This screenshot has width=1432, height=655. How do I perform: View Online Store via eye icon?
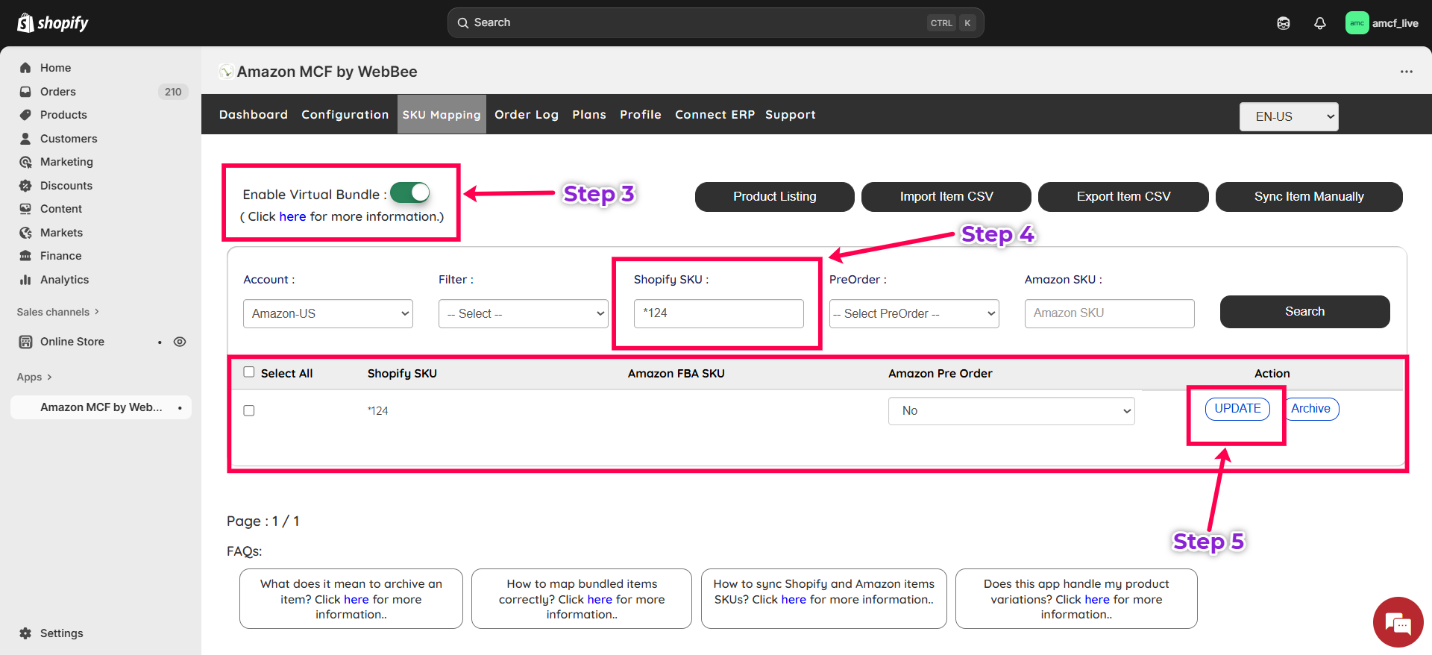point(180,342)
